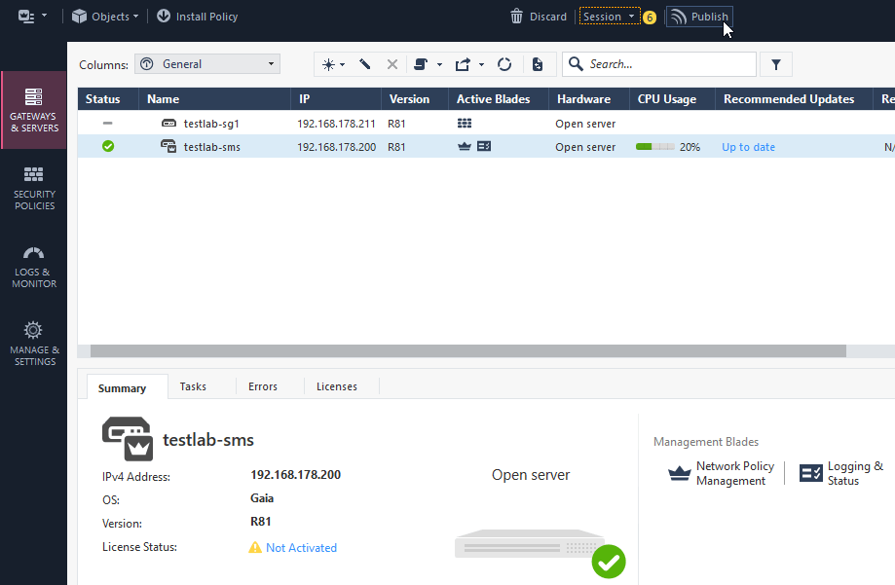Sort by the Version column header
Viewport: 895px width, 585px height.
coord(415,98)
